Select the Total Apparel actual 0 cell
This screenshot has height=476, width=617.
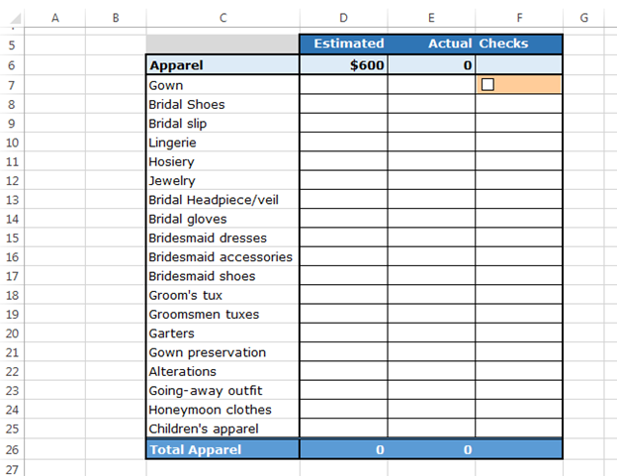pyautogui.click(x=431, y=449)
